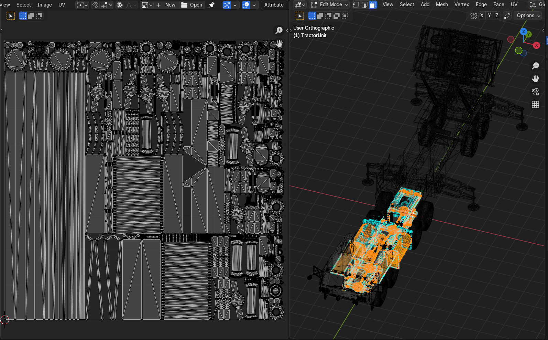Image resolution: width=548 pixels, height=340 pixels.
Task: Enable Z axis mirror toggle
Action: pos(497,16)
